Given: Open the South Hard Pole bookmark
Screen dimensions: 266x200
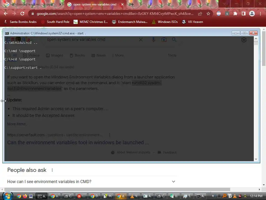Looking at the screenshot, I should click(55, 22).
